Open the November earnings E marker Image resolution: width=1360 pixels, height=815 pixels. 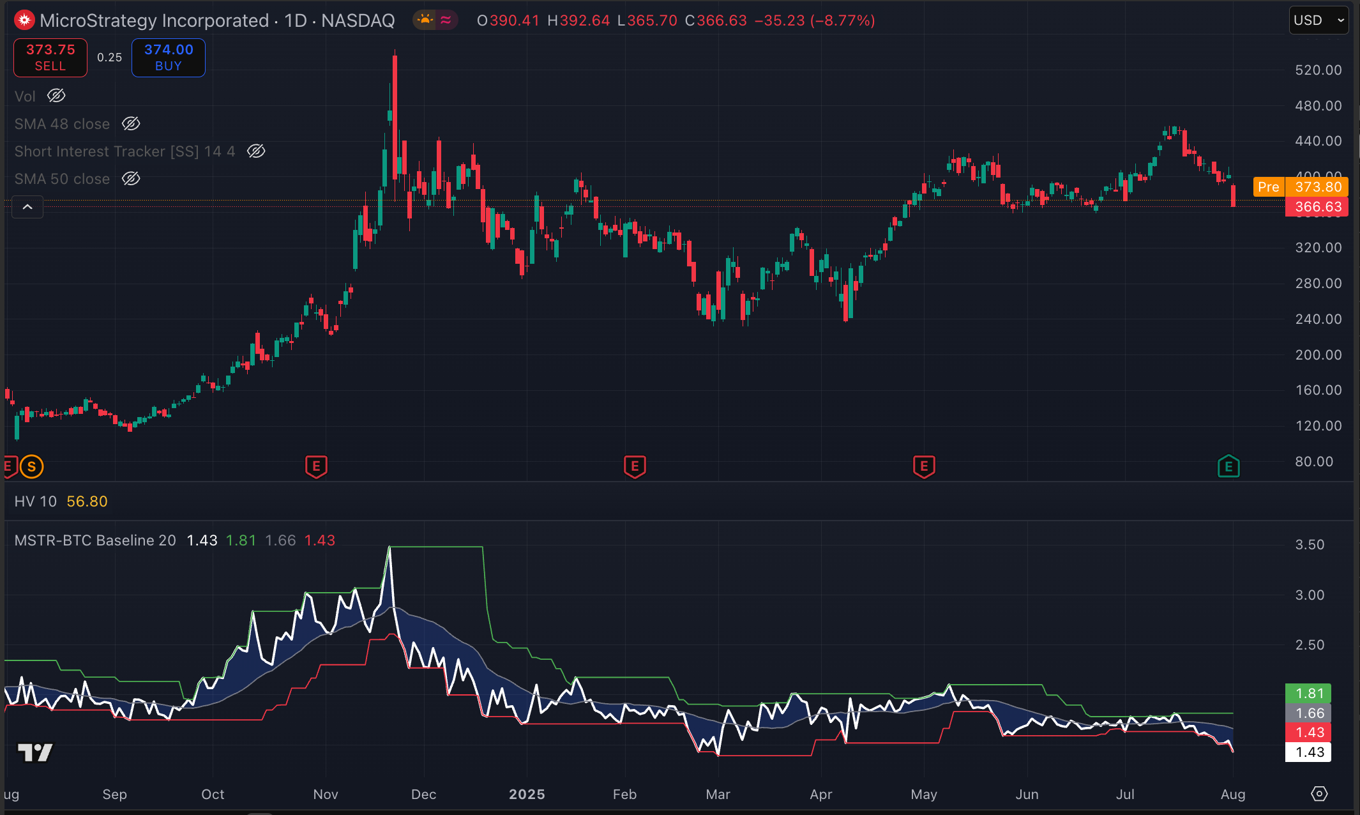[316, 467]
